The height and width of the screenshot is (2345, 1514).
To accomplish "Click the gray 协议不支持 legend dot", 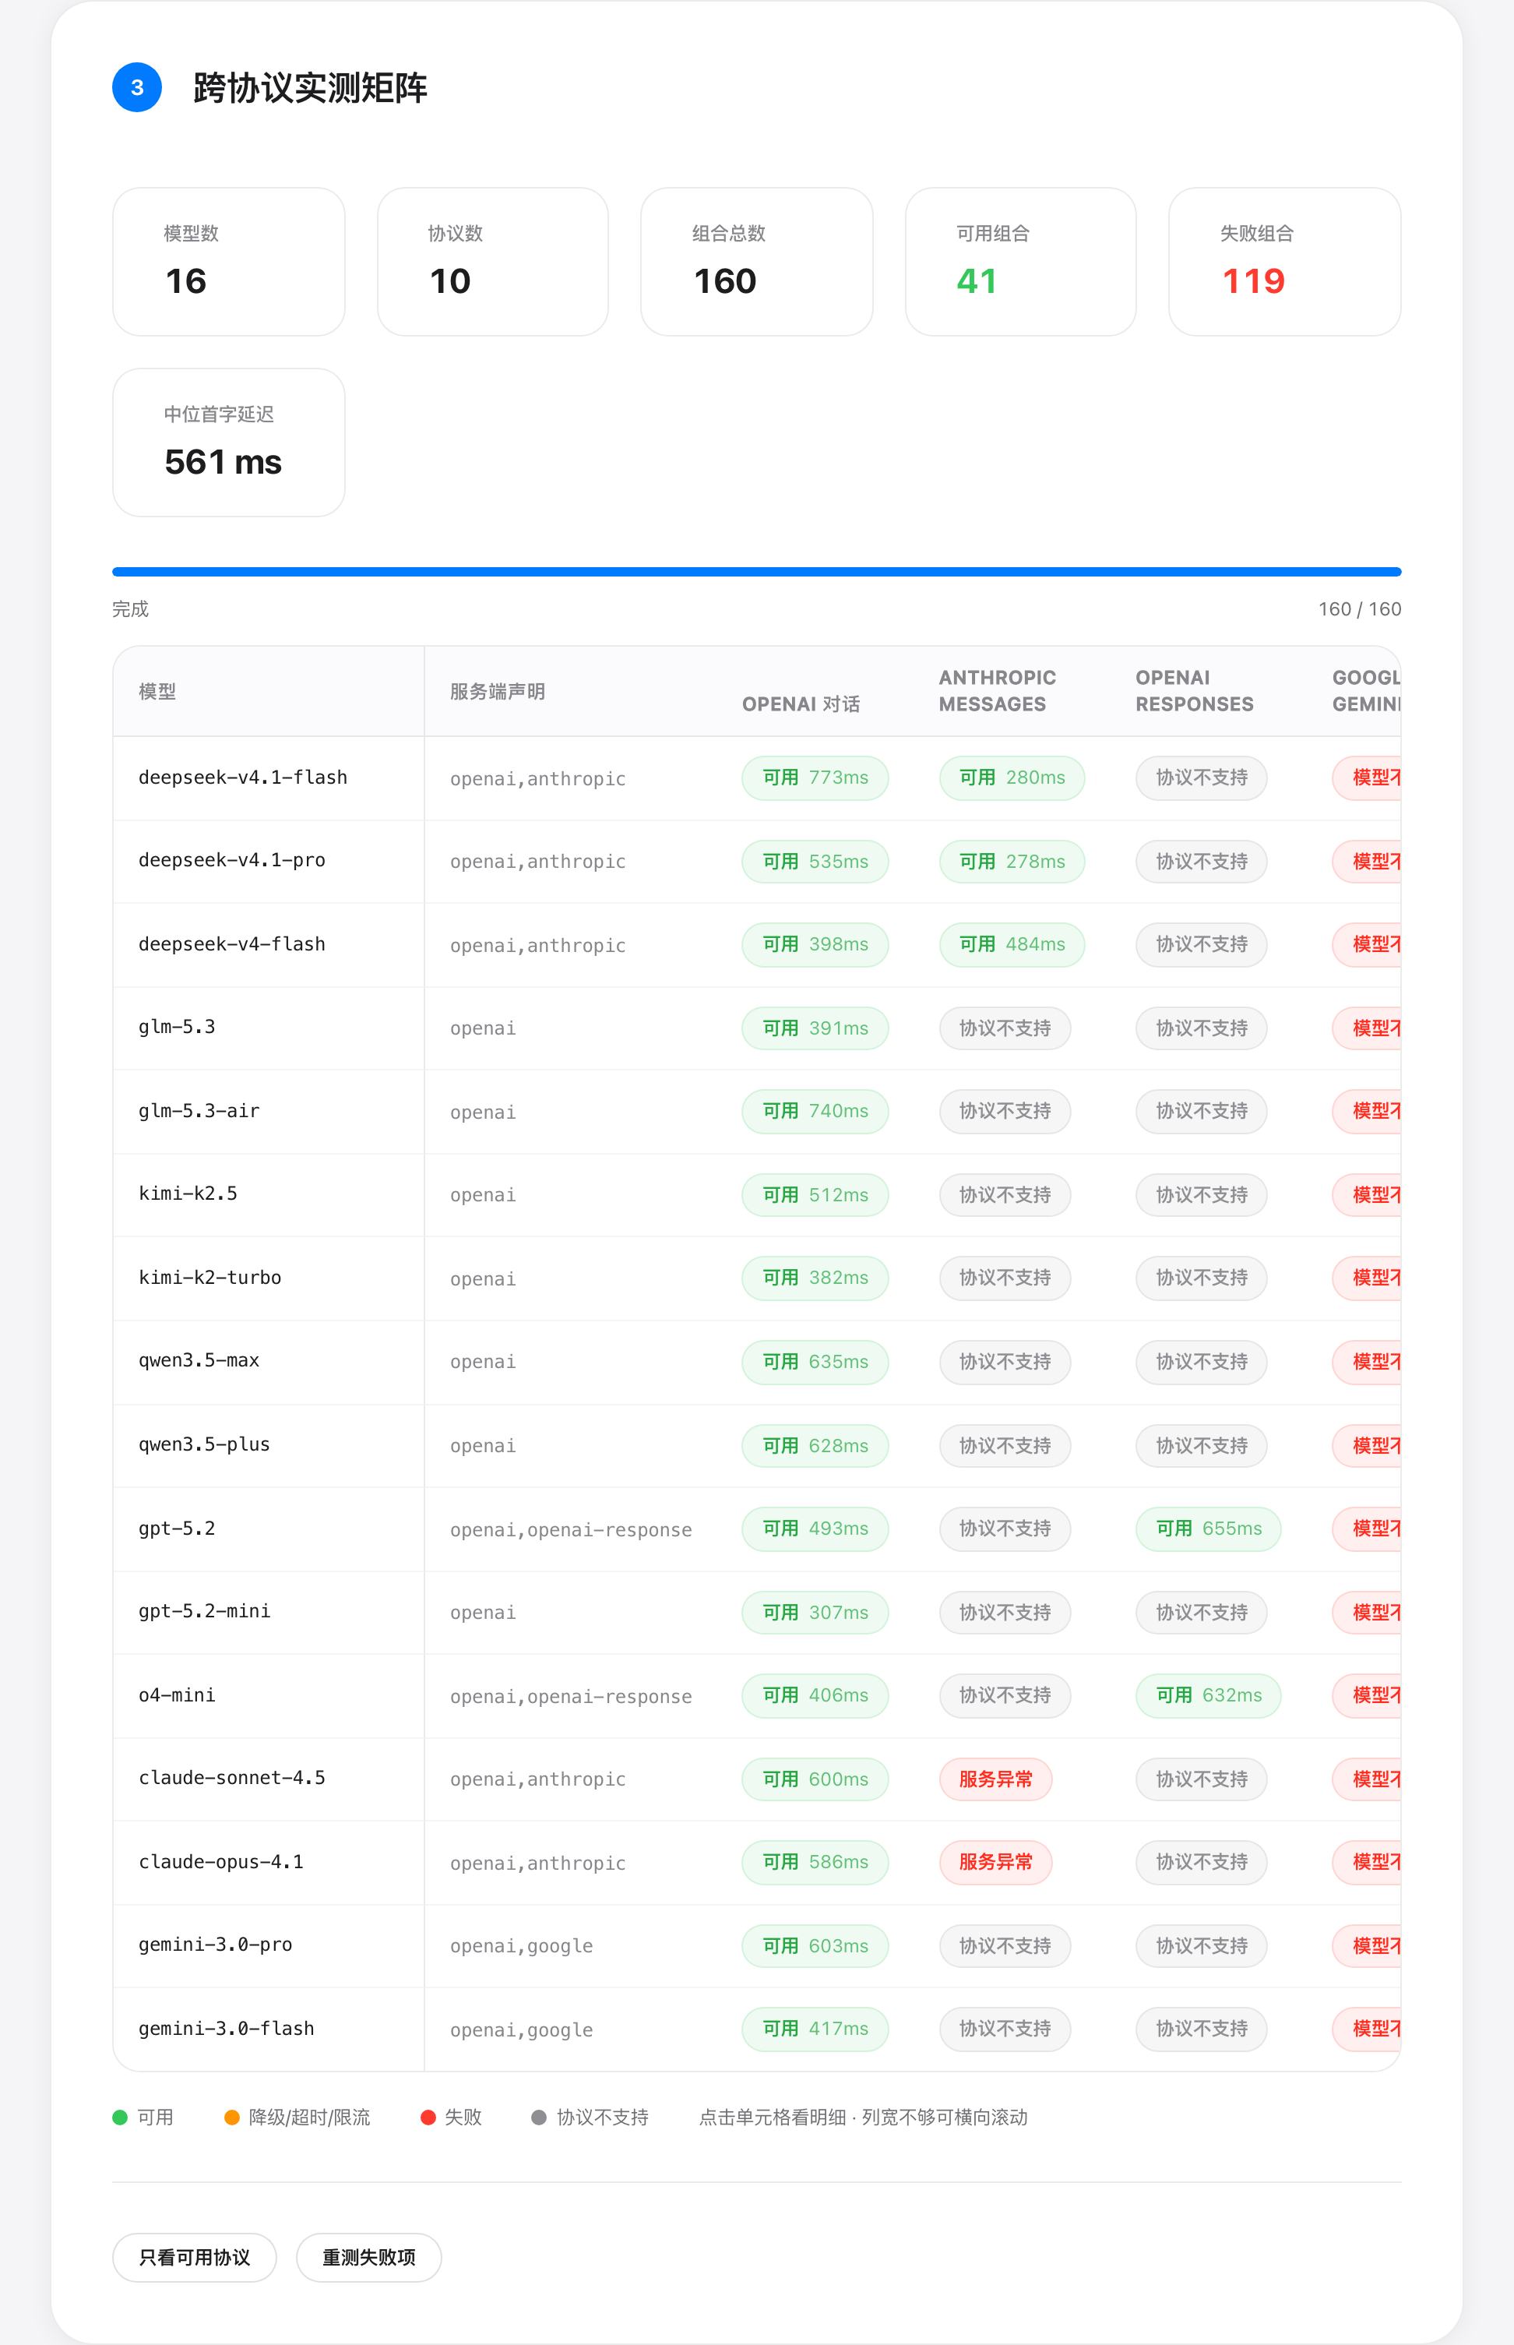I will point(539,2117).
